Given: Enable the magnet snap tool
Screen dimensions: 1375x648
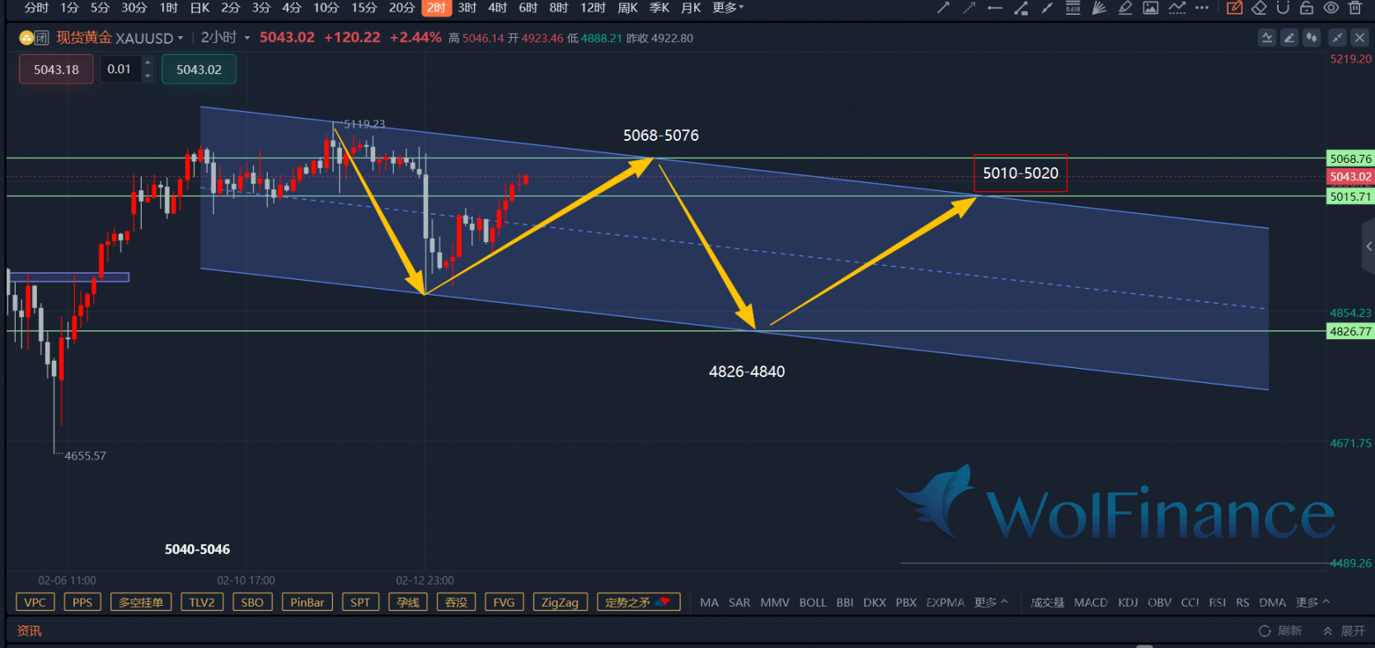Looking at the screenshot, I should point(1283,8).
